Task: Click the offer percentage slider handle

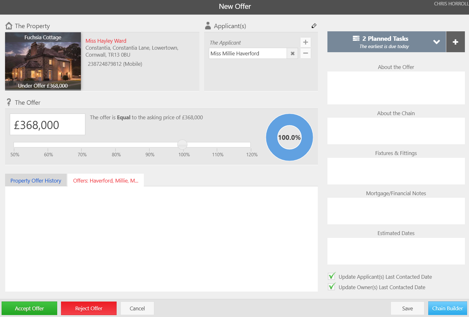Action: click(x=182, y=145)
